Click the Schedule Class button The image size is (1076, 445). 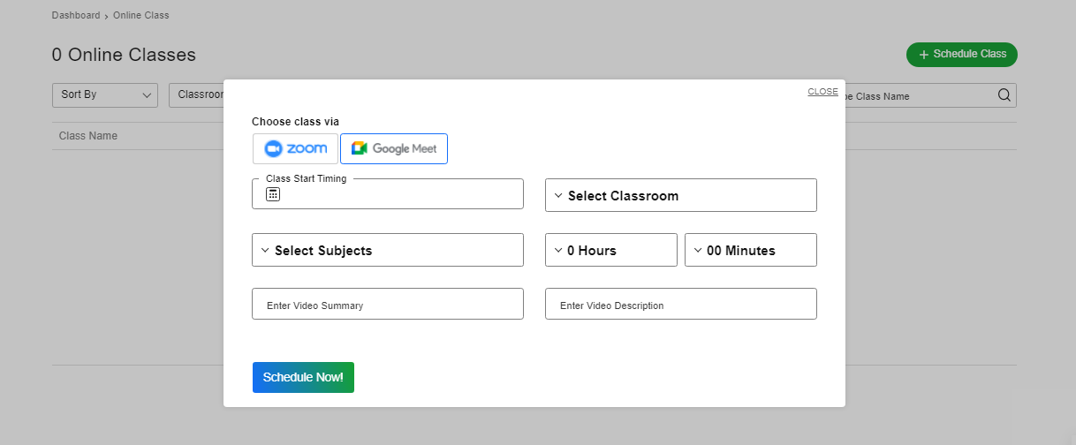[x=962, y=54]
